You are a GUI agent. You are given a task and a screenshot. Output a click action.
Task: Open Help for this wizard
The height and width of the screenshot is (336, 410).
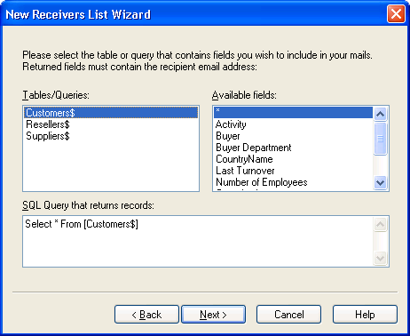(x=365, y=315)
